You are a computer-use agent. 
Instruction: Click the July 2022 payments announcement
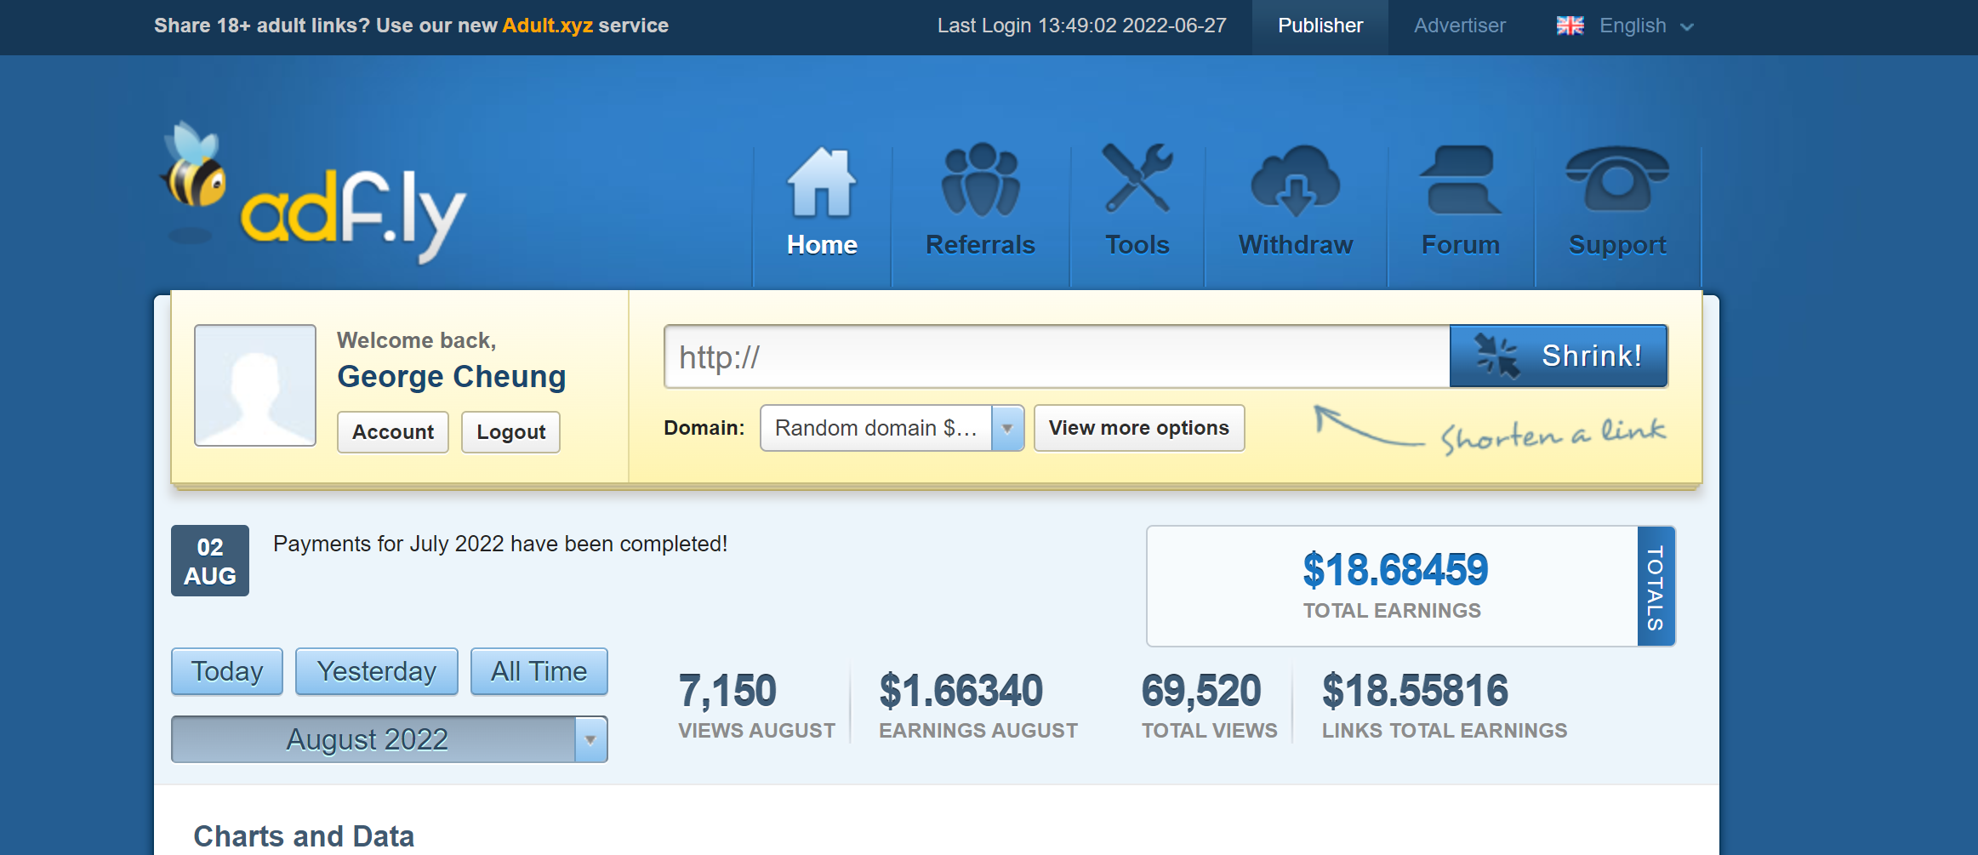coord(500,544)
